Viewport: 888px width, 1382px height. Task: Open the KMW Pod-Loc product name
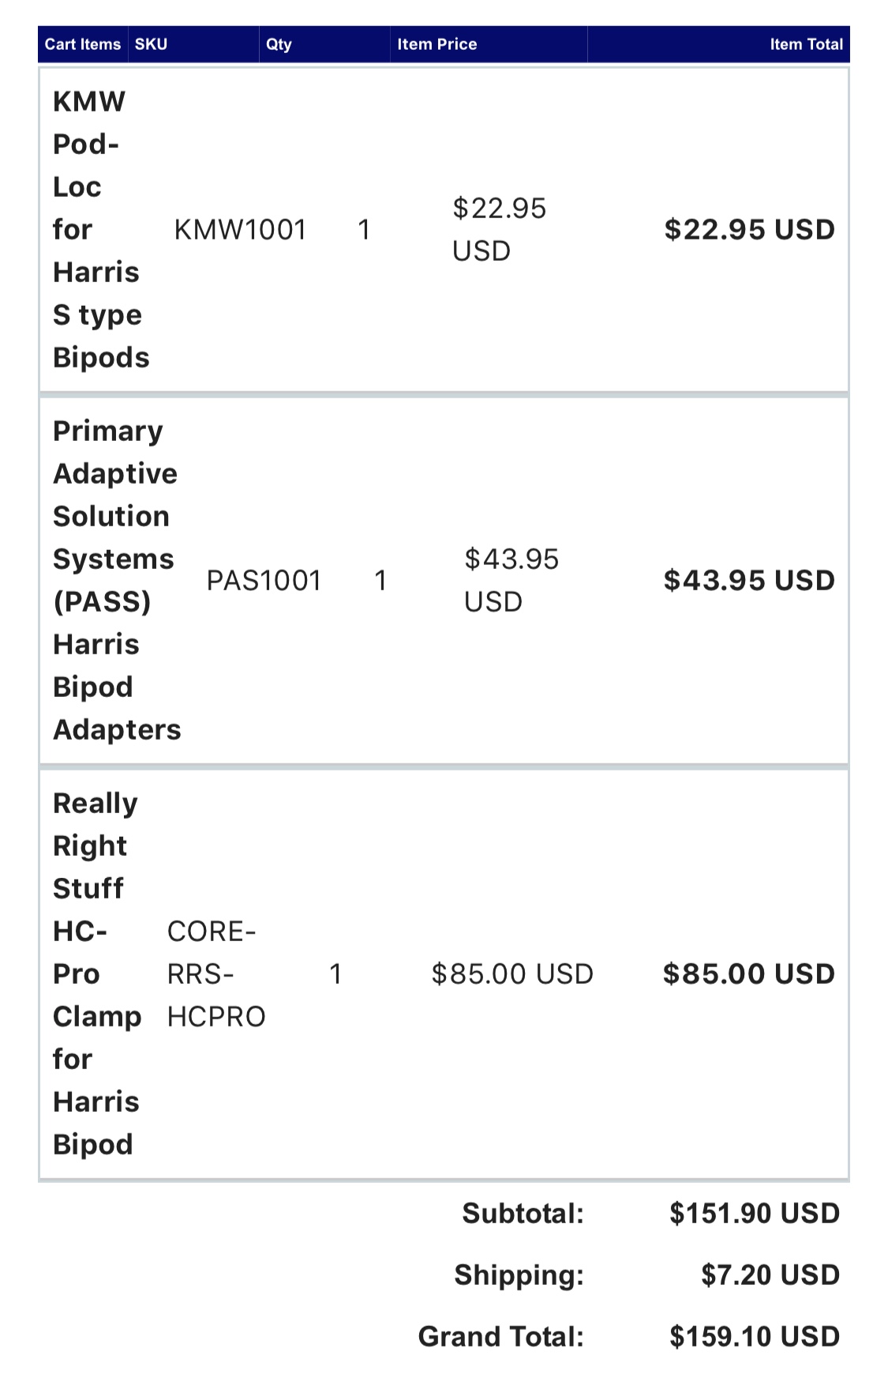point(101,229)
